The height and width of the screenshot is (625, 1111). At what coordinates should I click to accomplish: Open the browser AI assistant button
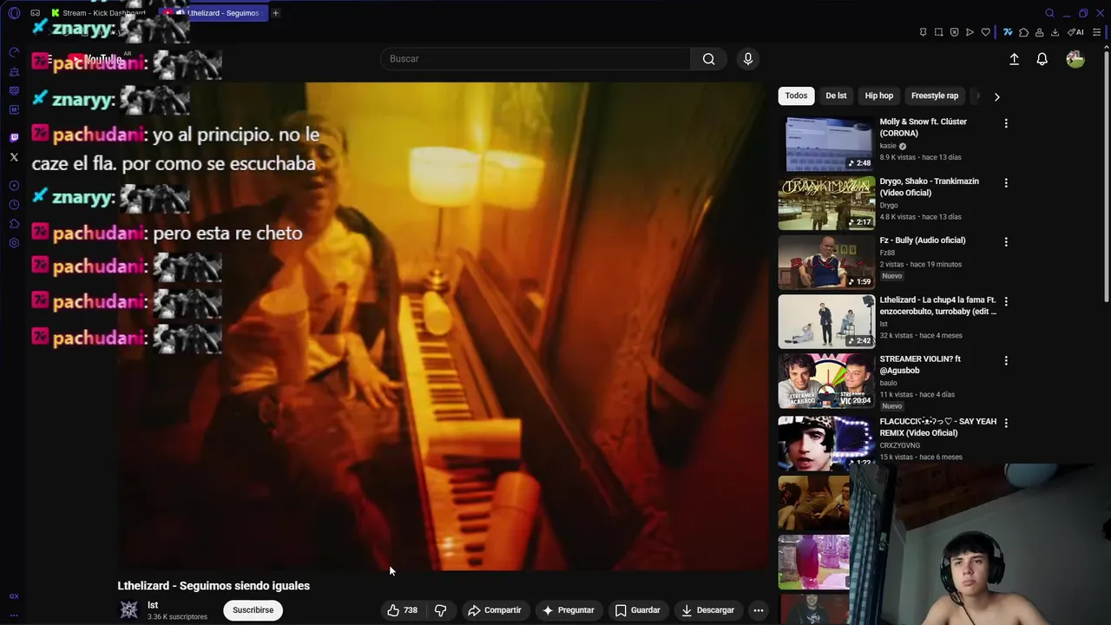click(1075, 32)
